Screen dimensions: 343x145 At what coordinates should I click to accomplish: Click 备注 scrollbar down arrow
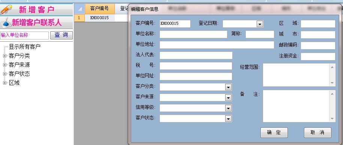click(x=332, y=119)
